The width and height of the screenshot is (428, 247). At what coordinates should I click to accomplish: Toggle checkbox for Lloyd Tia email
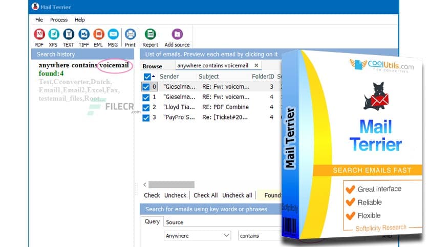[x=146, y=108]
